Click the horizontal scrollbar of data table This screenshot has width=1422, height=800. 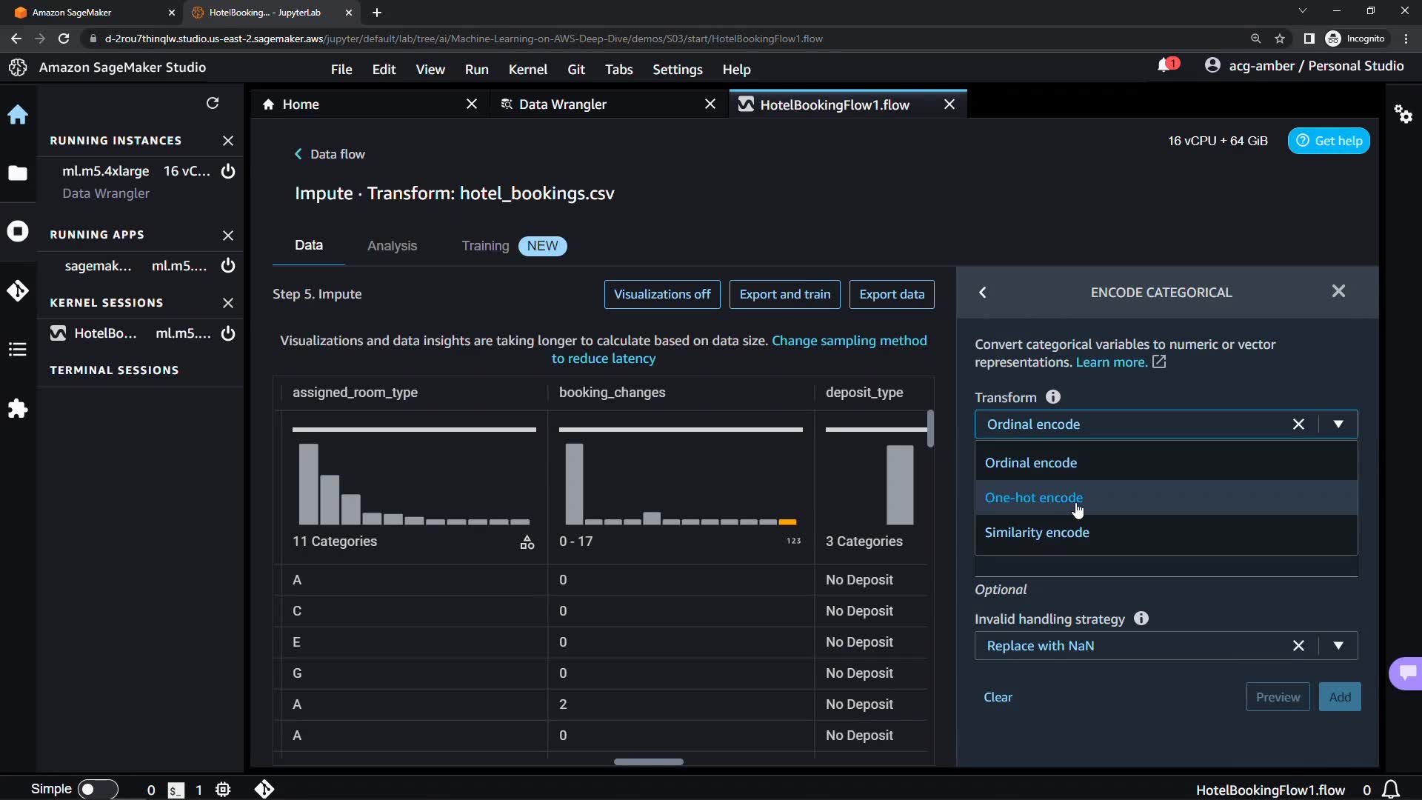[648, 761]
